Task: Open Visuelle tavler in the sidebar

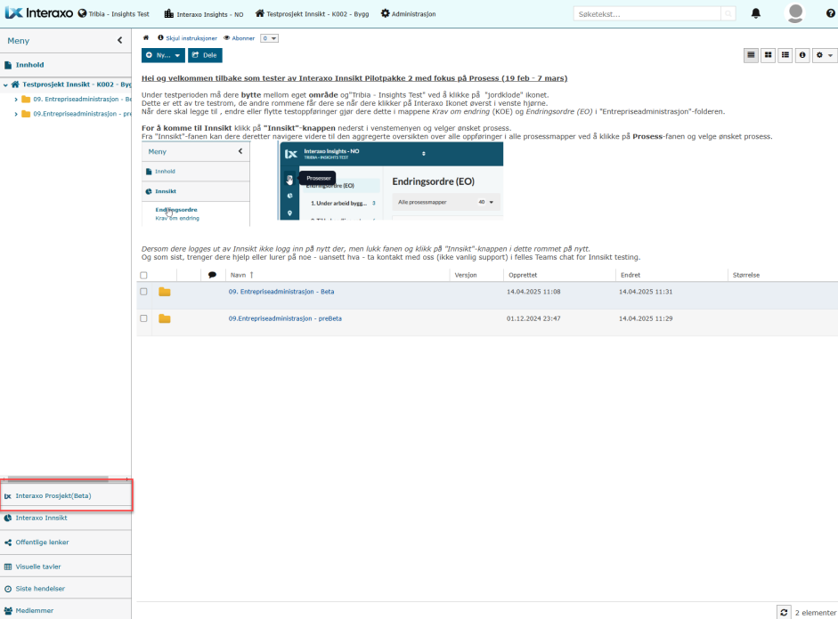Action: tap(66, 567)
